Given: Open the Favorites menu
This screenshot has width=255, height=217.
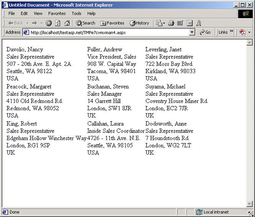Looking at the screenshot, I should pos(57,13).
